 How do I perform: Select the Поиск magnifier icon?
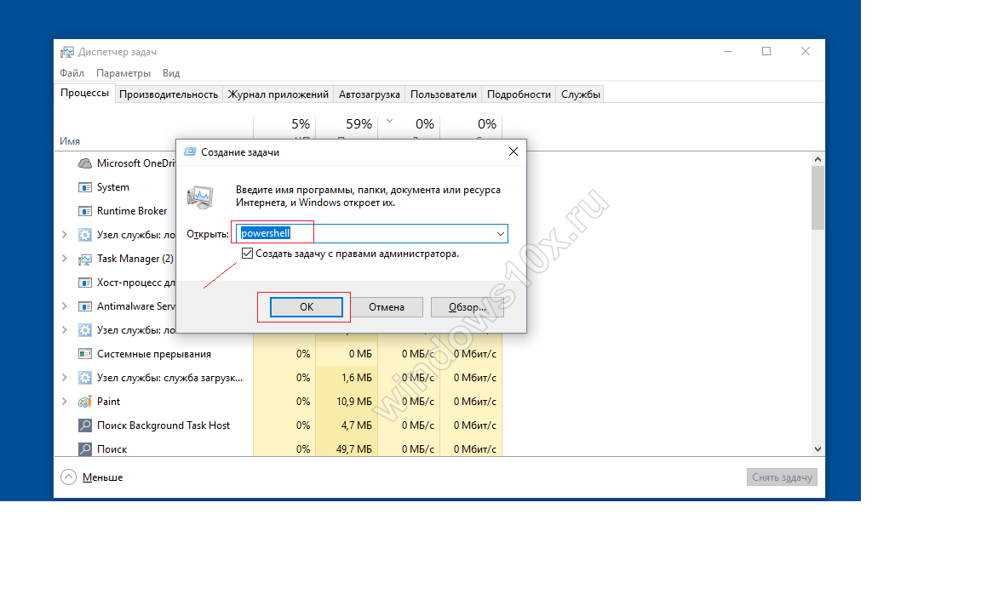tap(85, 449)
